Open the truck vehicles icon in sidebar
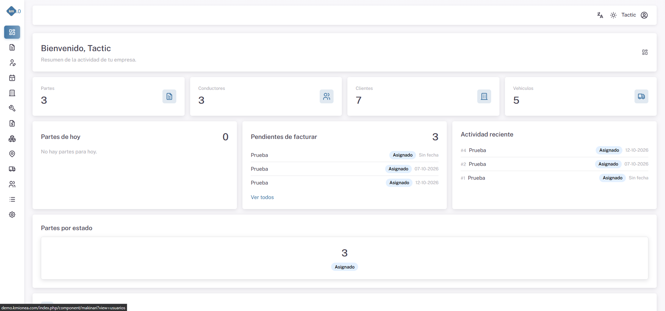 click(12, 169)
